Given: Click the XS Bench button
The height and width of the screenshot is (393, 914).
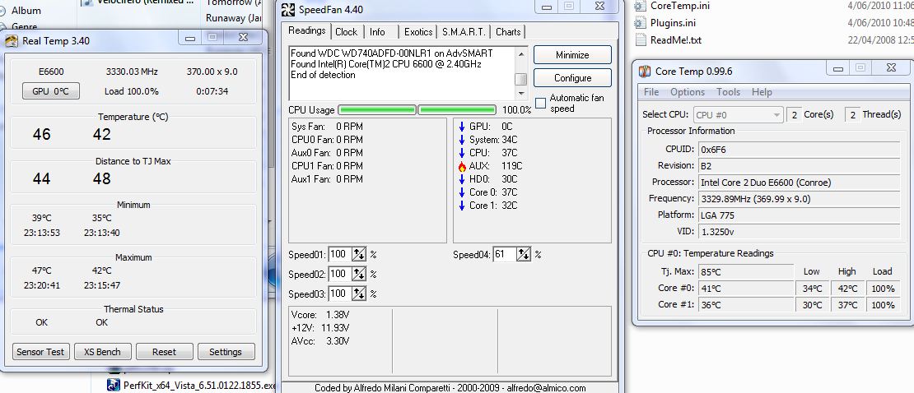Looking at the screenshot, I should [x=102, y=352].
